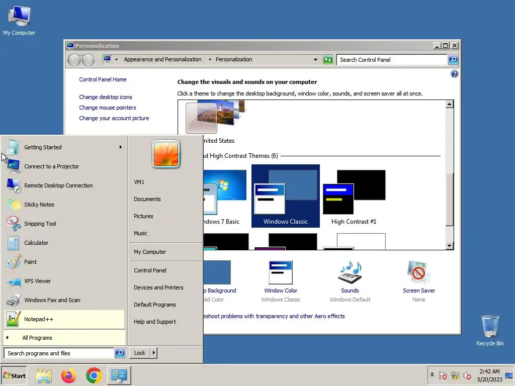Image resolution: width=515 pixels, height=386 pixels.
Task: Select the Windows Classic theme
Action: 286,196
